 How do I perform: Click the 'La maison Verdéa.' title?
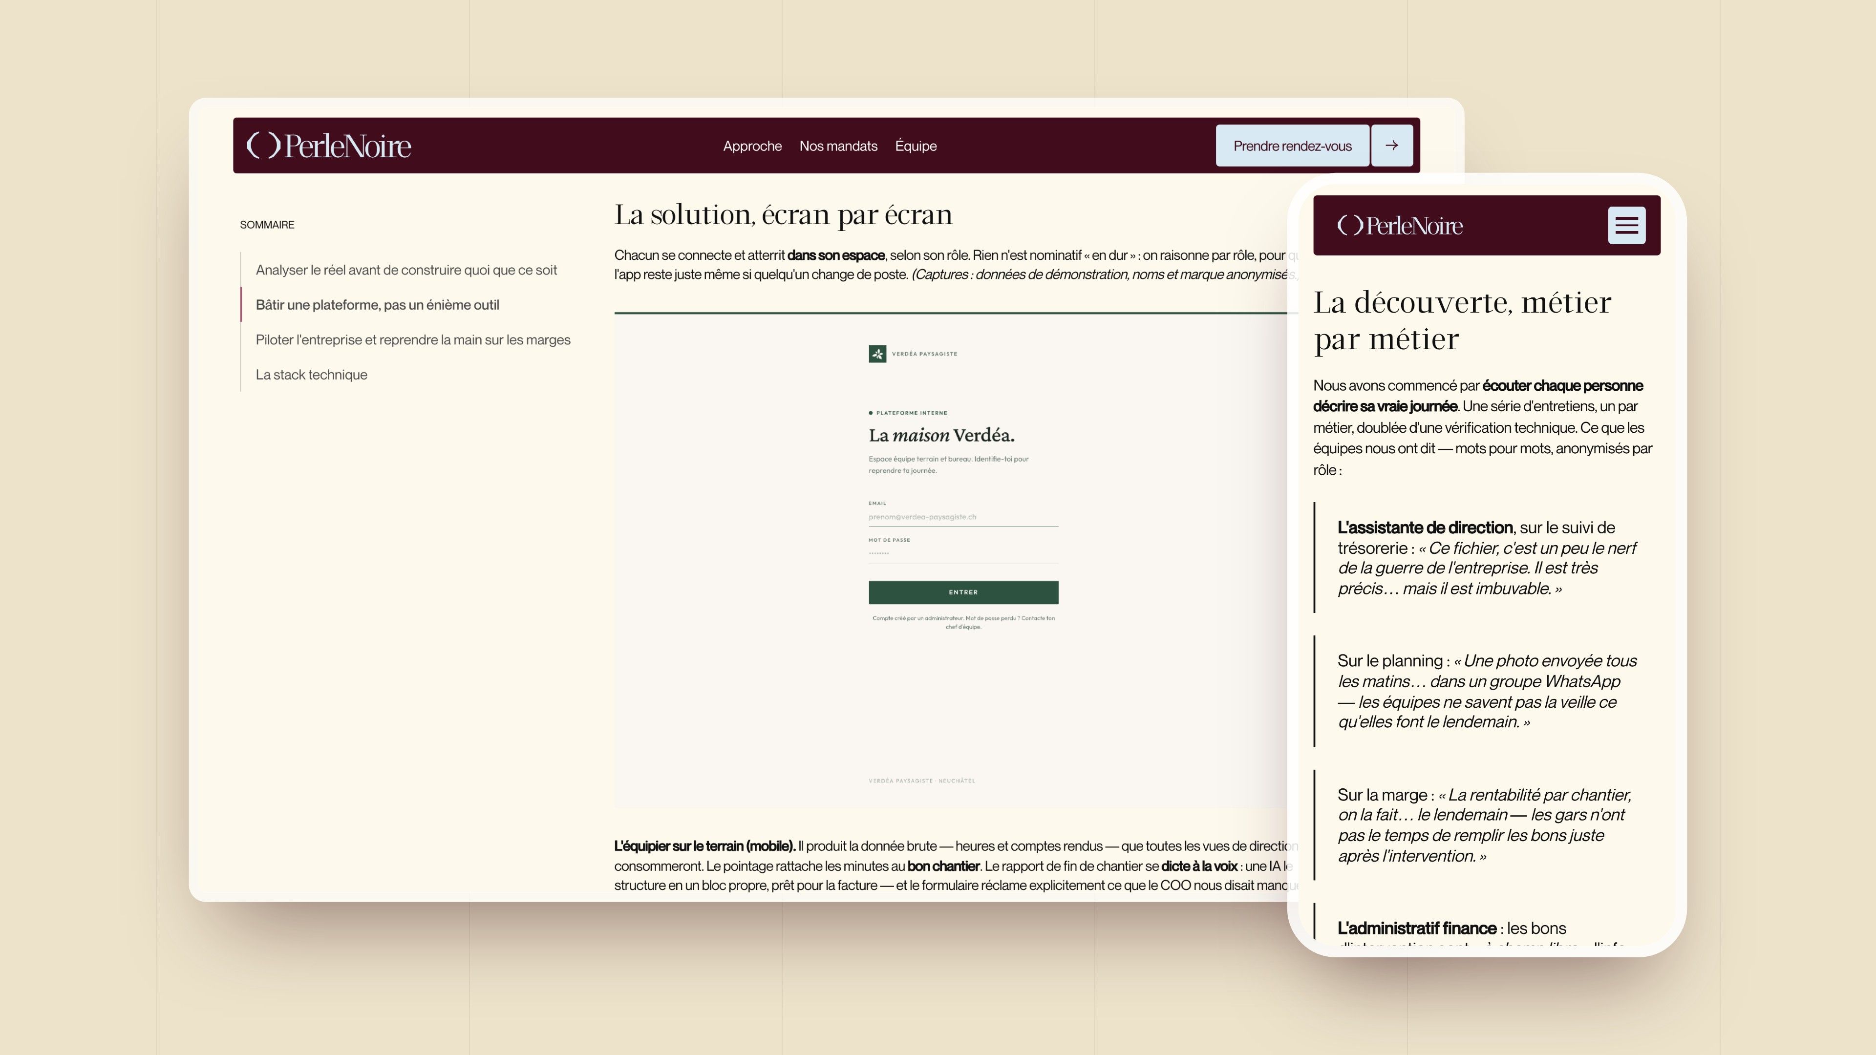coord(941,435)
